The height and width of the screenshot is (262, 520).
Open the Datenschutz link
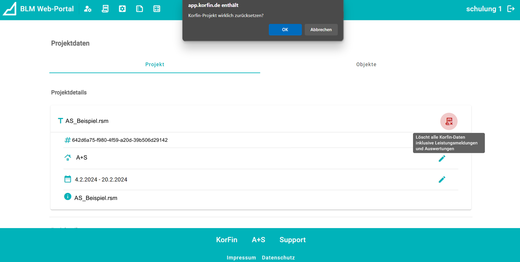tap(278, 257)
